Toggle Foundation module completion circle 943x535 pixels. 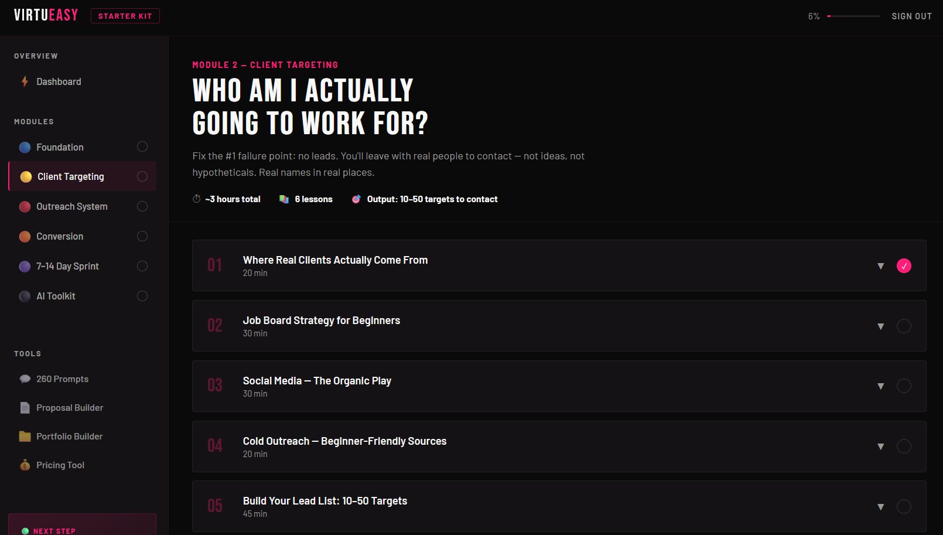click(142, 146)
